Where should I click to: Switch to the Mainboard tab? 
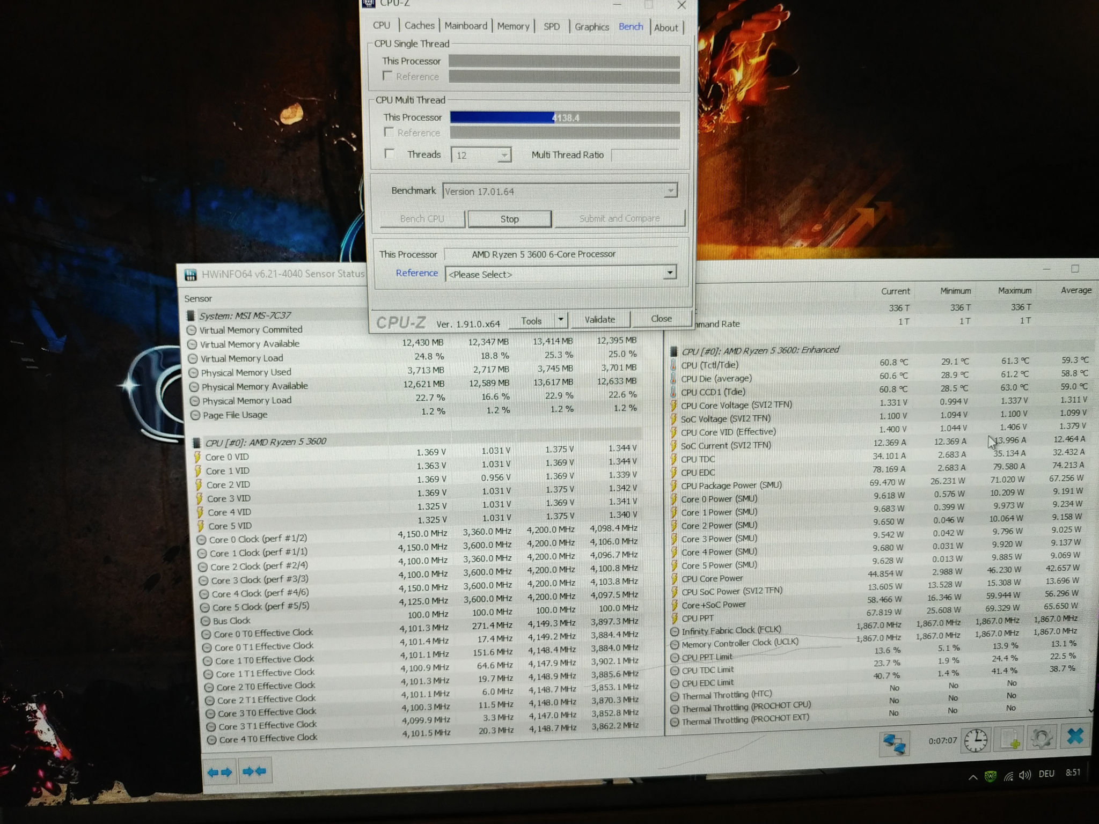466,26
